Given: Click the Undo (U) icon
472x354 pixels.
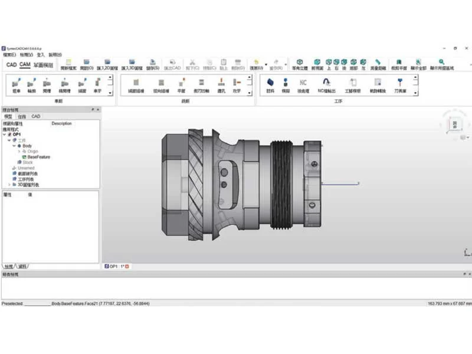Looking at the screenshot, I should (256, 62).
